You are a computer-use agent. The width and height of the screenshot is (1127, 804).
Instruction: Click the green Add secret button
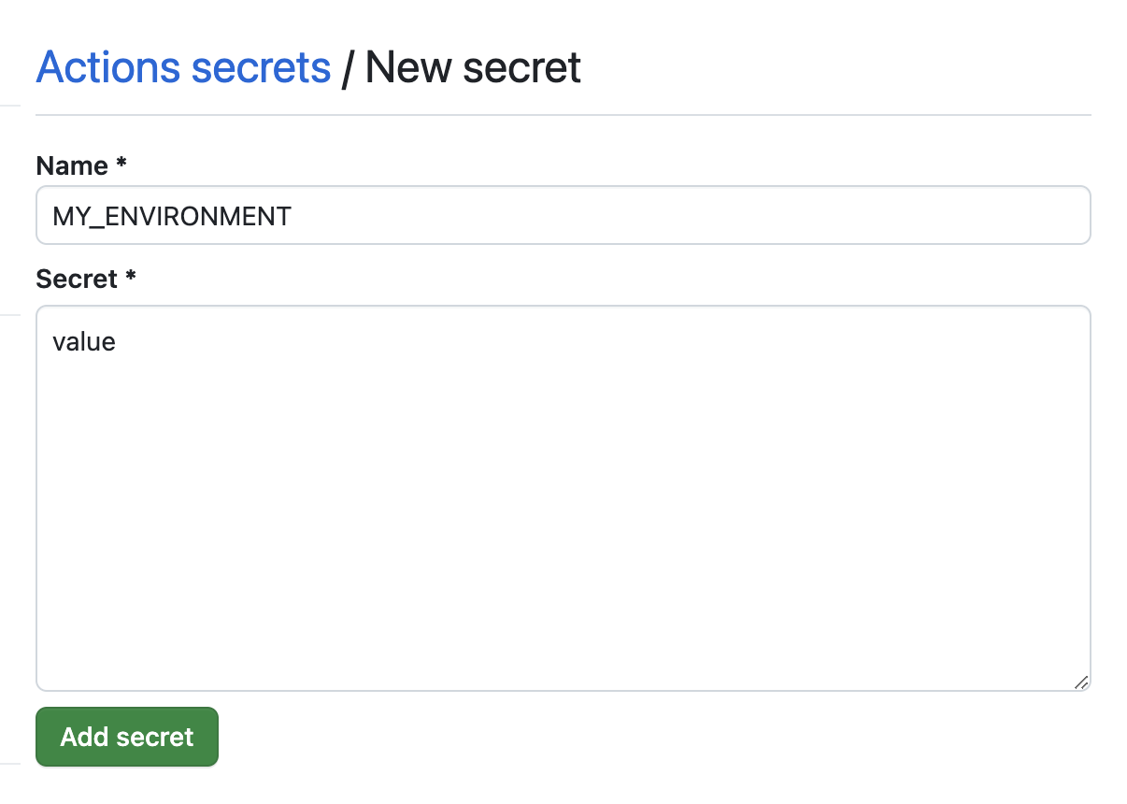coord(127,737)
